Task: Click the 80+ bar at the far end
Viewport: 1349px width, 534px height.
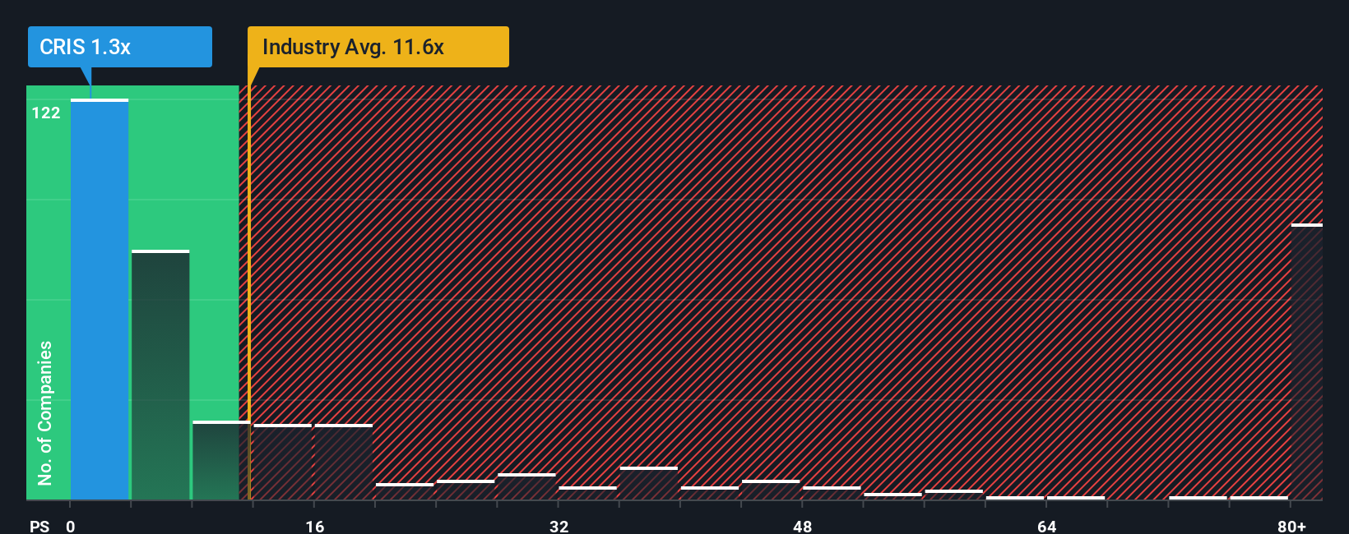Action: 1307,362
